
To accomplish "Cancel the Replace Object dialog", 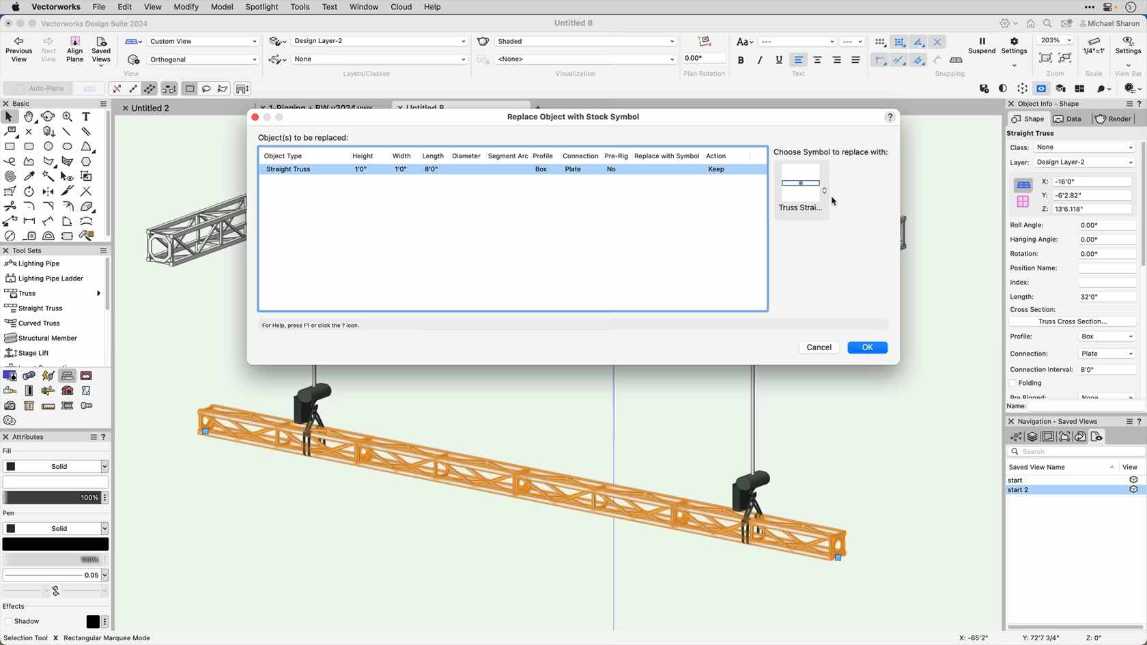I will pyautogui.click(x=818, y=347).
